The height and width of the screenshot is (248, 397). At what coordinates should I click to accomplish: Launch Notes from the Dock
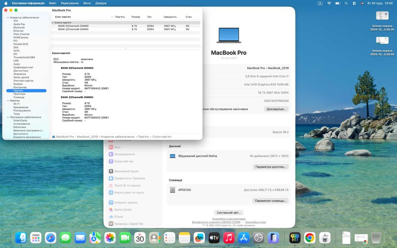pos(184,238)
